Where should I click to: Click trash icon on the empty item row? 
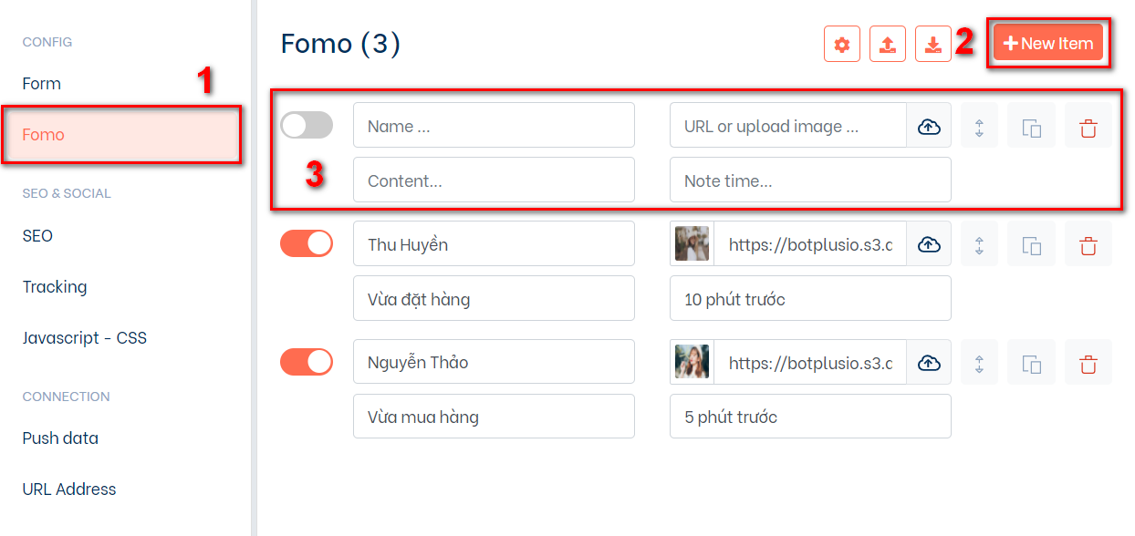(1088, 126)
